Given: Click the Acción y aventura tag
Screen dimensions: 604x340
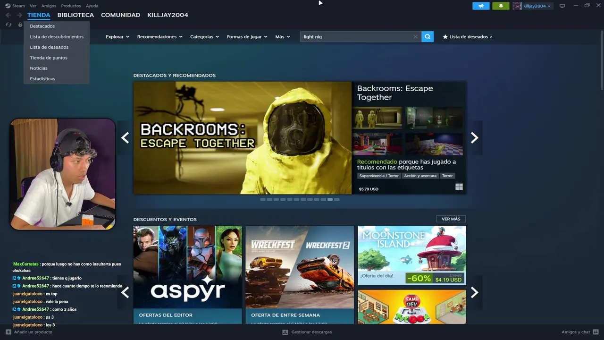Looking at the screenshot, I should pyautogui.click(x=420, y=176).
